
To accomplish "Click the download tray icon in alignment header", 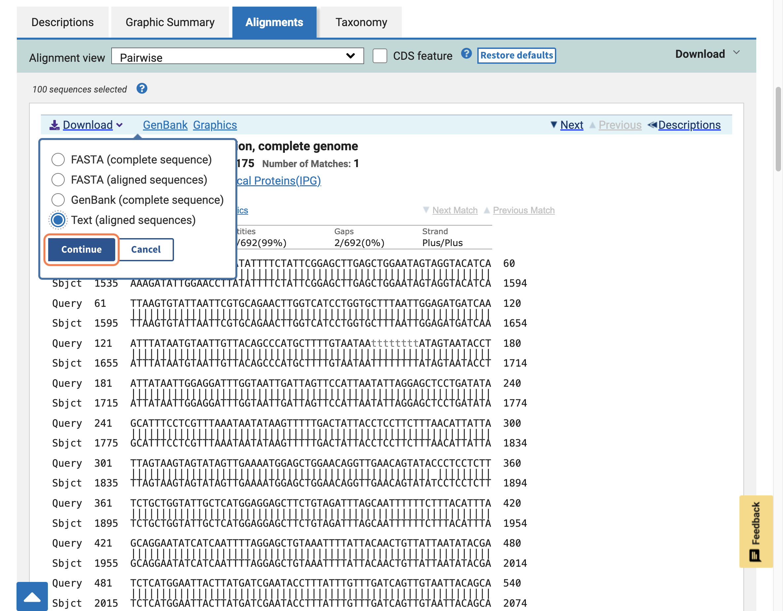I will click(54, 125).
